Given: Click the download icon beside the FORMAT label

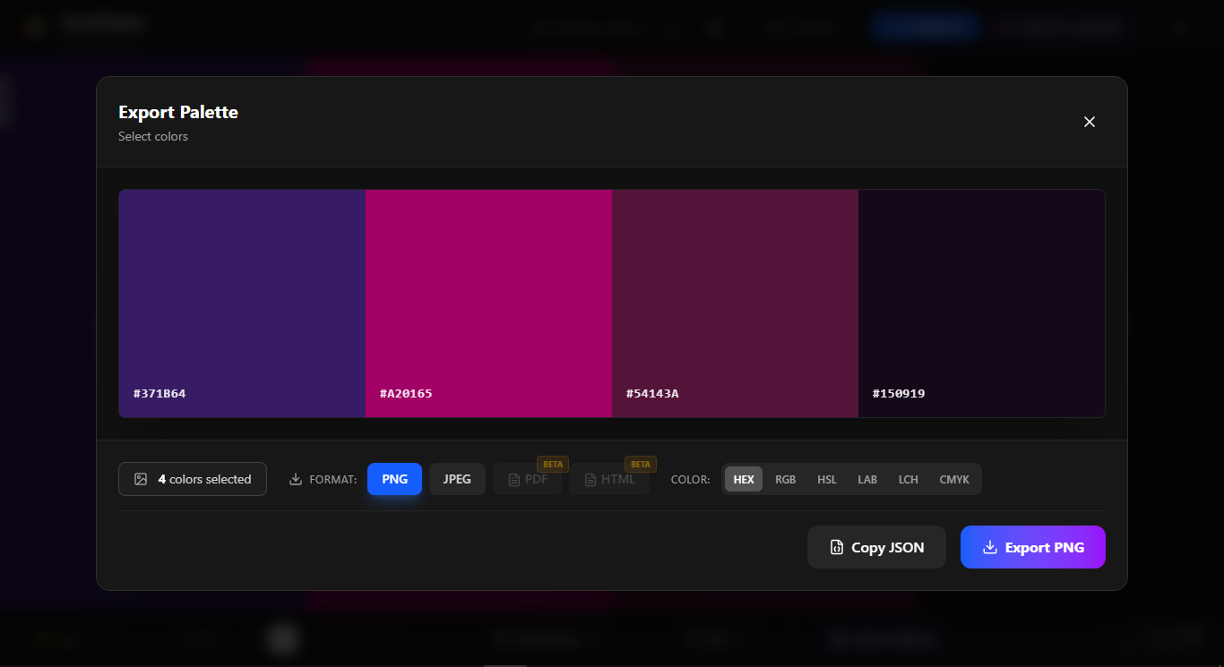Looking at the screenshot, I should [x=295, y=479].
